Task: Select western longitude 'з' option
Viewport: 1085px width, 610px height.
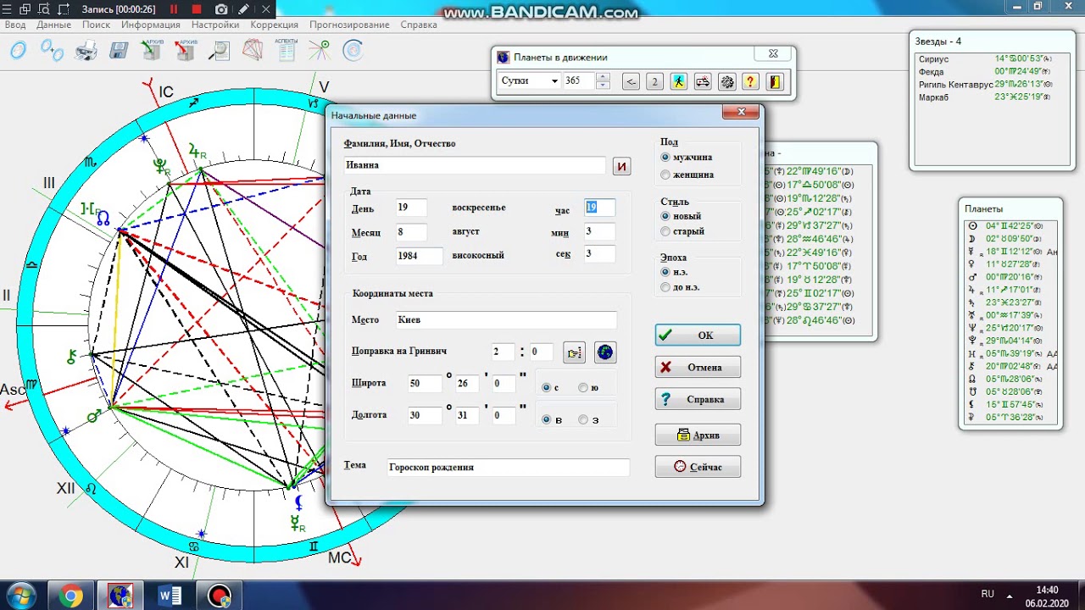Action: click(x=589, y=419)
